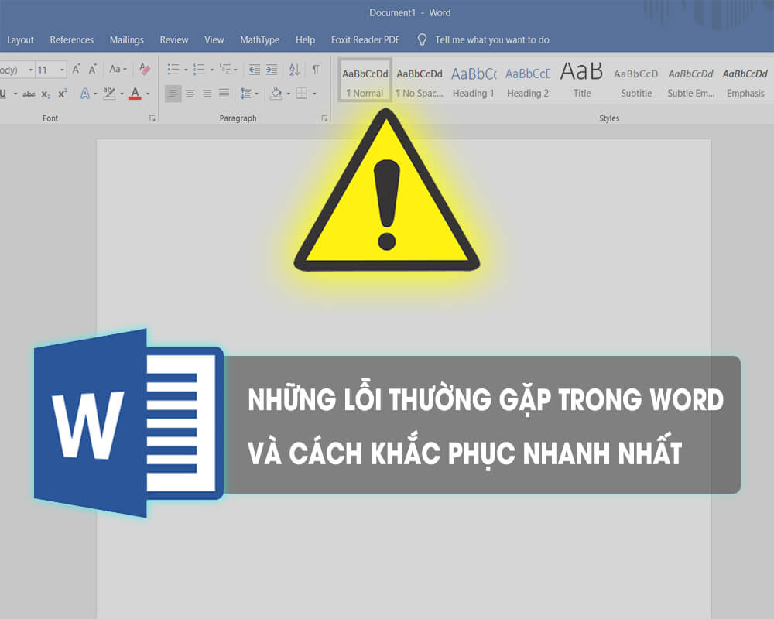Increase font size with the Grow Font icon
The width and height of the screenshot is (774, 619).
point(77,69)
